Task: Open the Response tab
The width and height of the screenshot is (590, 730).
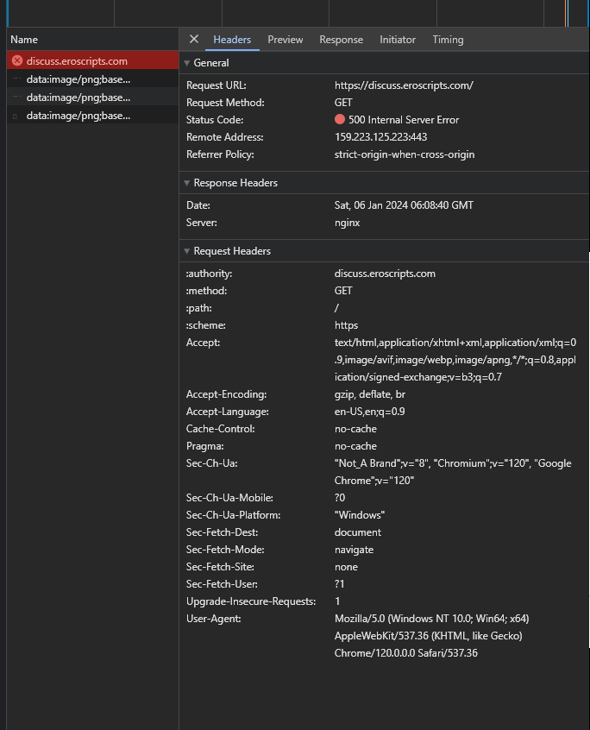Action: pyautogui.click(x=341, y=40)
